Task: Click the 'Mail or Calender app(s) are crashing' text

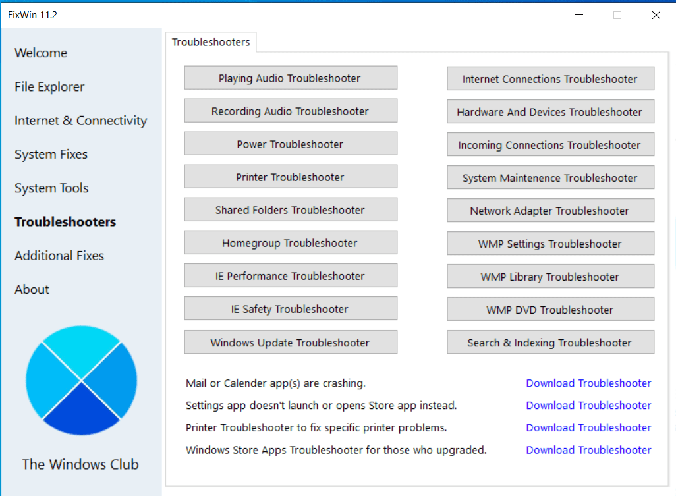Action: point(275,383)
